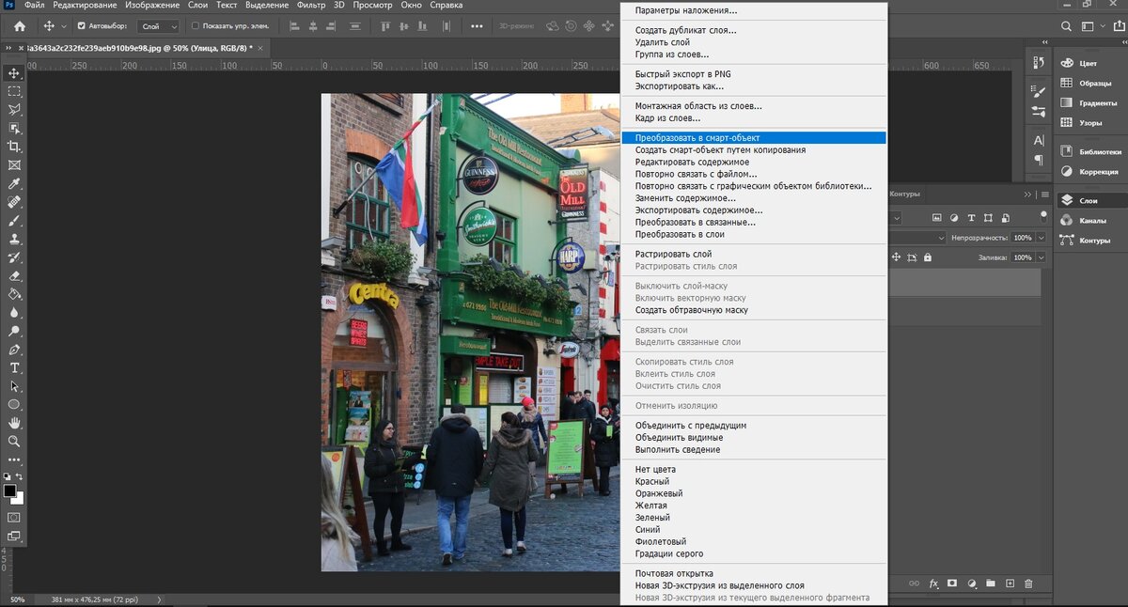Go to the Home screen icon
The width and height of the screenshot is (1128, 607).
point(20,26)
